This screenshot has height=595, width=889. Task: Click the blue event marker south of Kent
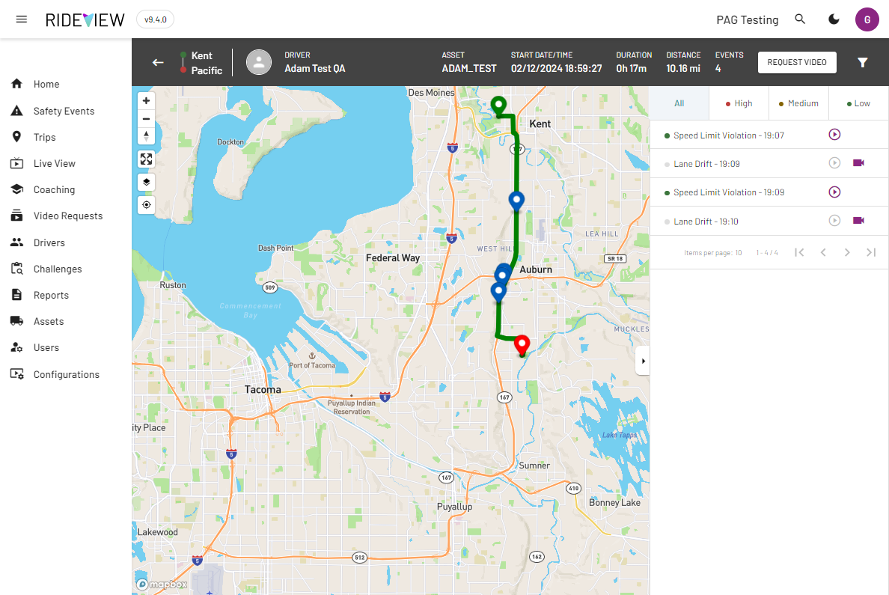[516, 201]
